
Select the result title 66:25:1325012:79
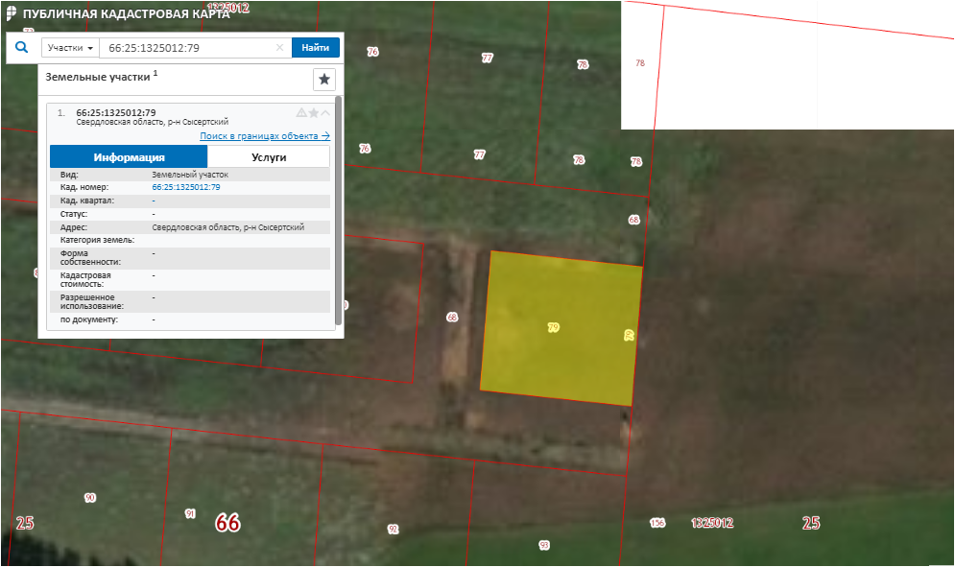click(x=115, y=113)
